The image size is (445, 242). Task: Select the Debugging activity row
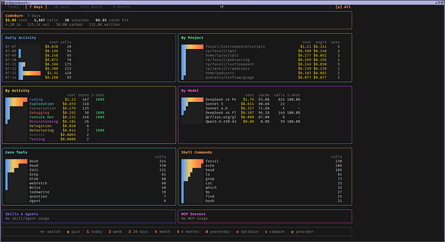(55, 113)
